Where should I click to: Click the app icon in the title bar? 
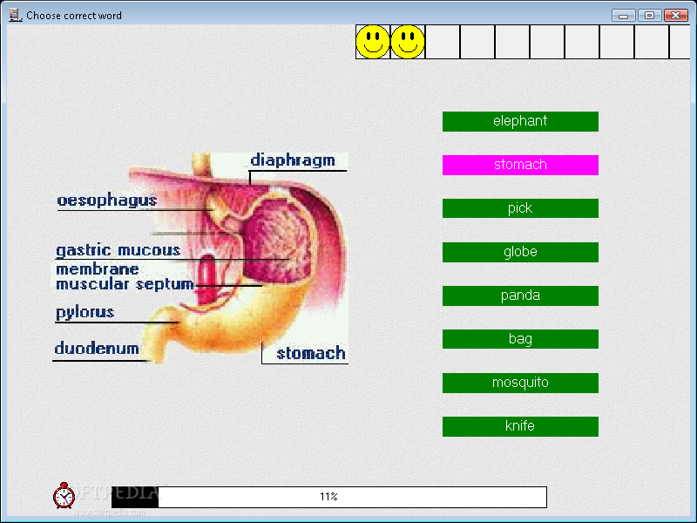15,15
